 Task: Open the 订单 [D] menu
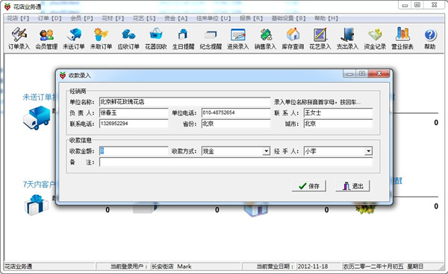click(x=50, y=19)
